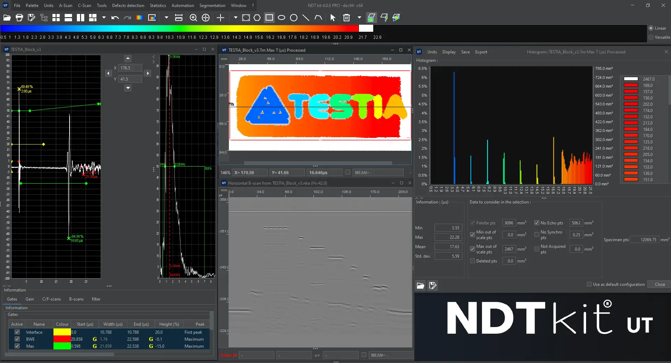
Task: Click Display in Histogram panel
Action: [x=449, y=52]
